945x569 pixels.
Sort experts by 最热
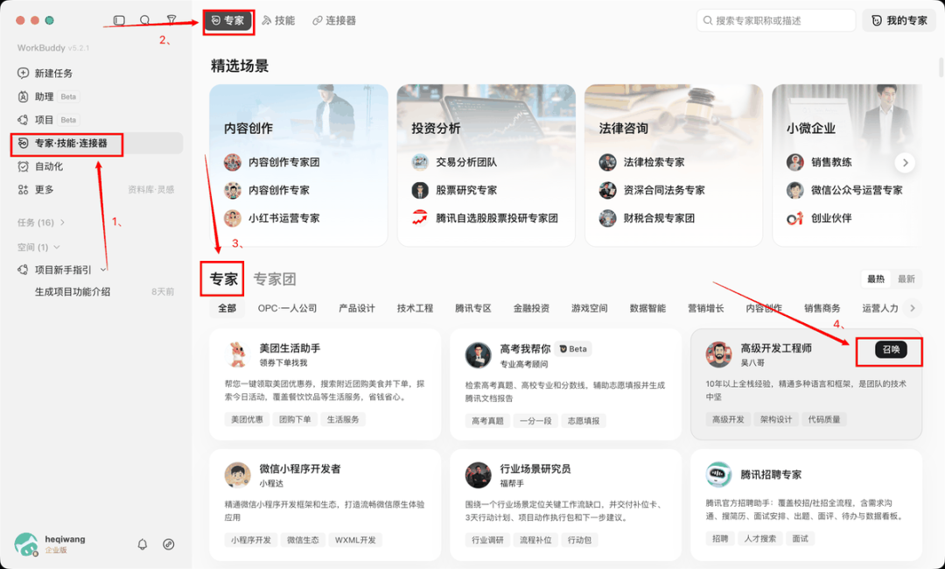[x=876, y=278]
